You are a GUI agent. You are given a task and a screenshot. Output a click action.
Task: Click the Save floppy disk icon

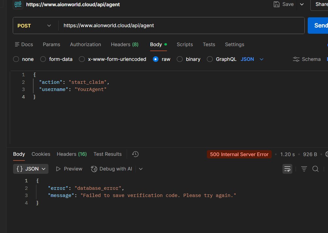(276, 4)
